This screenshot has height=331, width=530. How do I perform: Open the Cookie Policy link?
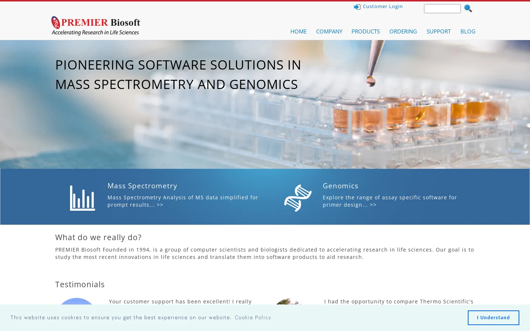[253, 317]
